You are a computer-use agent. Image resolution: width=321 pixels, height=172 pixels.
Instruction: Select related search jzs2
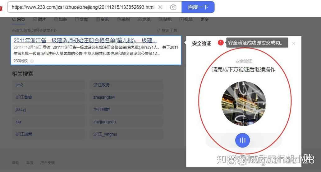(x=49, y=85)
